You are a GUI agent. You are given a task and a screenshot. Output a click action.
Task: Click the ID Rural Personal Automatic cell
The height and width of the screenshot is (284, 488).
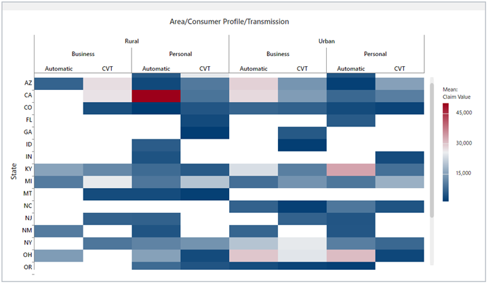[156, 145]
